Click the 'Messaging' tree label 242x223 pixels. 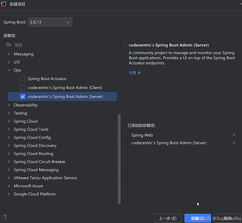tap(24, 54)
